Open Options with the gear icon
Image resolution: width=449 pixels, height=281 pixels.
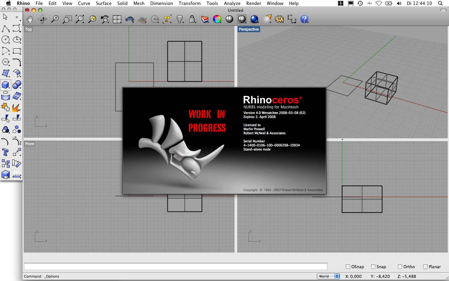coord(279,19)
